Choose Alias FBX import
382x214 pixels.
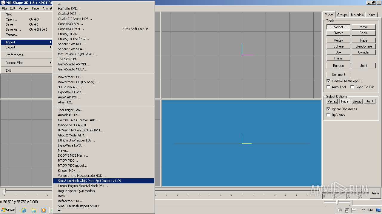coord(104,102)
